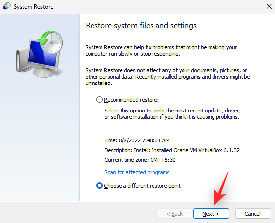Click the Current time zone GMT+5:30 text
The width and height of the screenshot is (275, 223).
click(x=140, y=160)
